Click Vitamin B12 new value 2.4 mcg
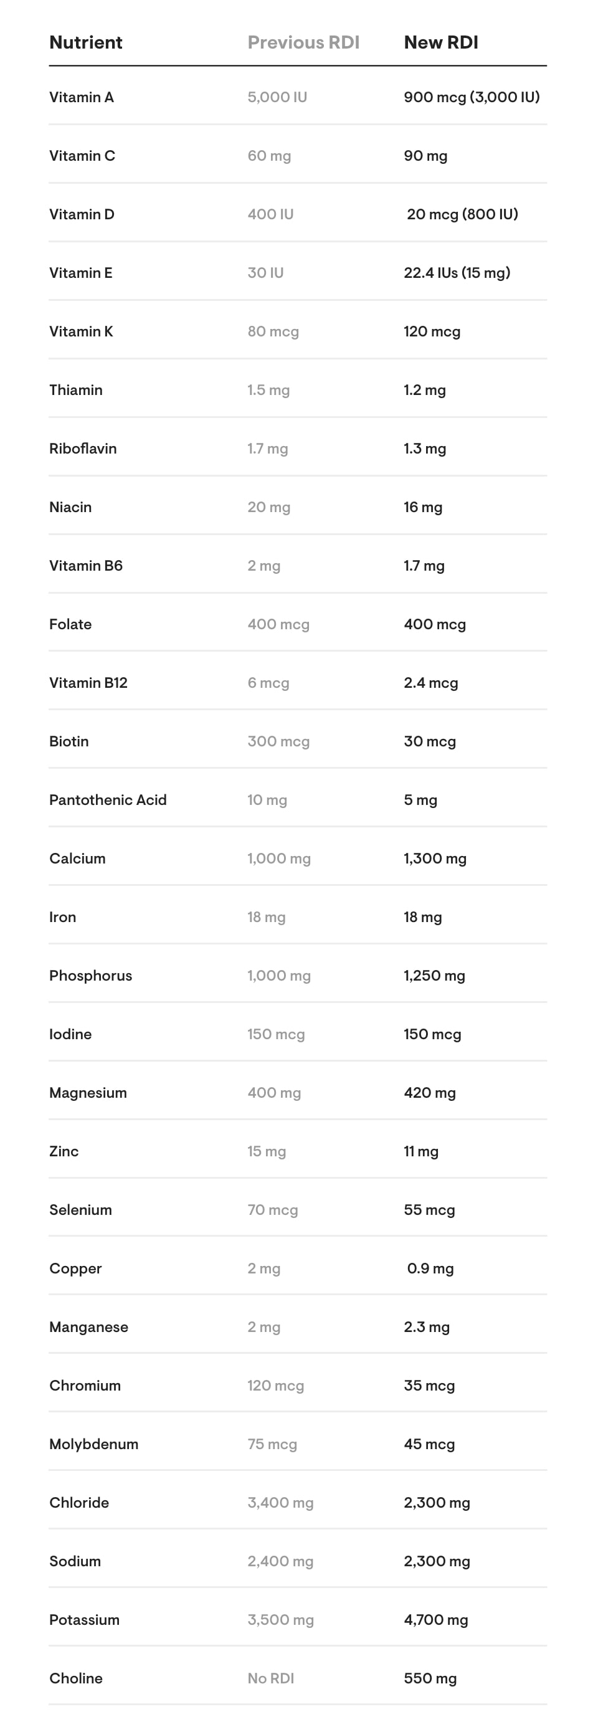Image resolution: width=593 pixels, height=1727 pixels. pos(431,683)
